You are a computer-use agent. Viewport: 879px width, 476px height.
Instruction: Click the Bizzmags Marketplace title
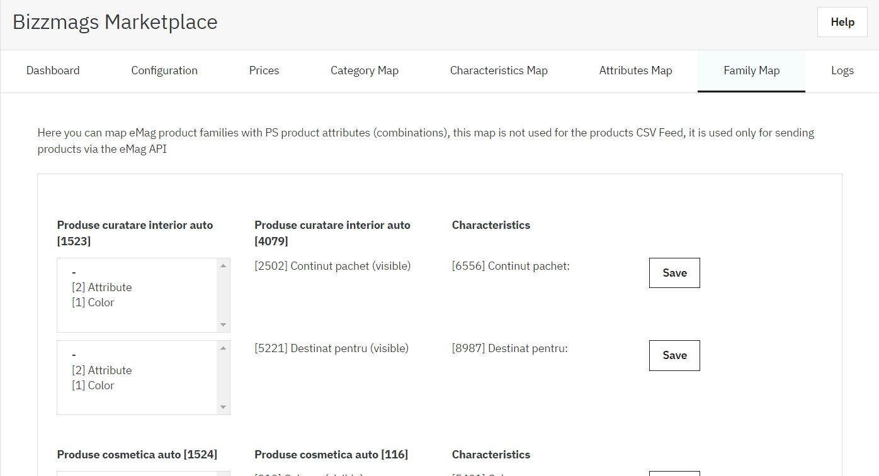tap(115, 22)
